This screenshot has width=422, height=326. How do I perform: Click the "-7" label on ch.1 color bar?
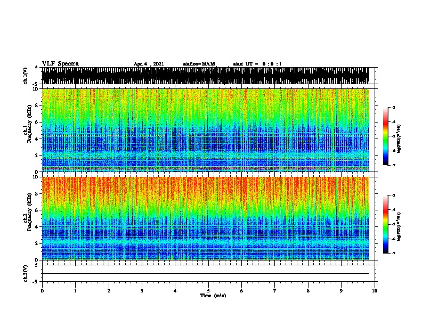point(393,165)
